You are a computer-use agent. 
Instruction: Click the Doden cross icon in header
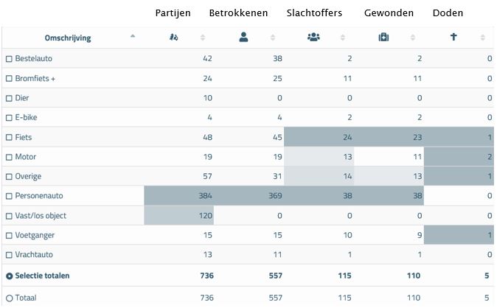453,38
